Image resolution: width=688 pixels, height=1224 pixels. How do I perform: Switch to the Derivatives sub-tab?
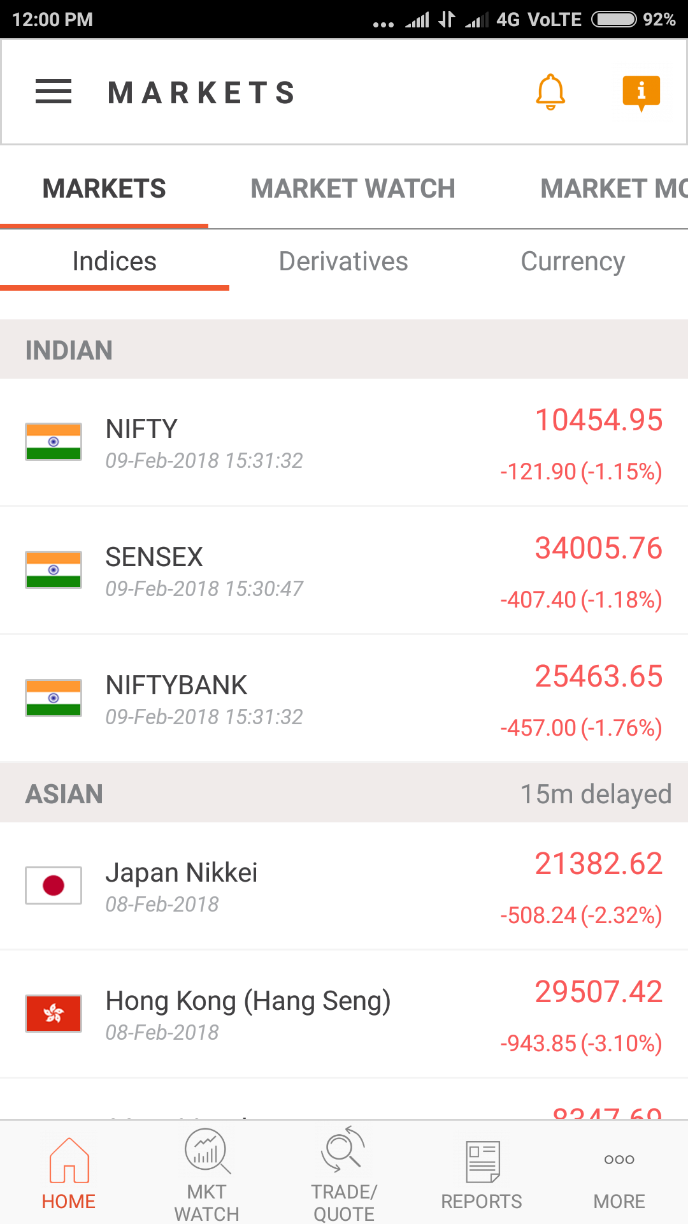[x=343, y=261]
